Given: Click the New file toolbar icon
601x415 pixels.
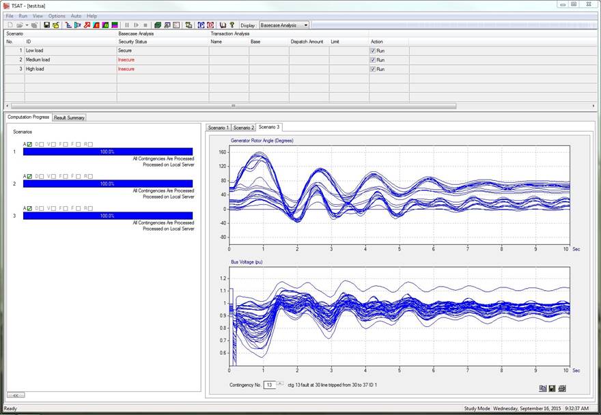Looking at the screenshot, I should tap(10, 25).
